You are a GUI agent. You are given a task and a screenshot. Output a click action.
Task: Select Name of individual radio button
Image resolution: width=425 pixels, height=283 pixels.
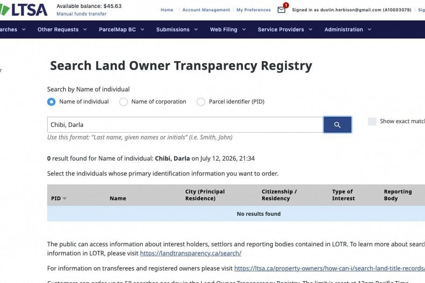pos(51,102)
